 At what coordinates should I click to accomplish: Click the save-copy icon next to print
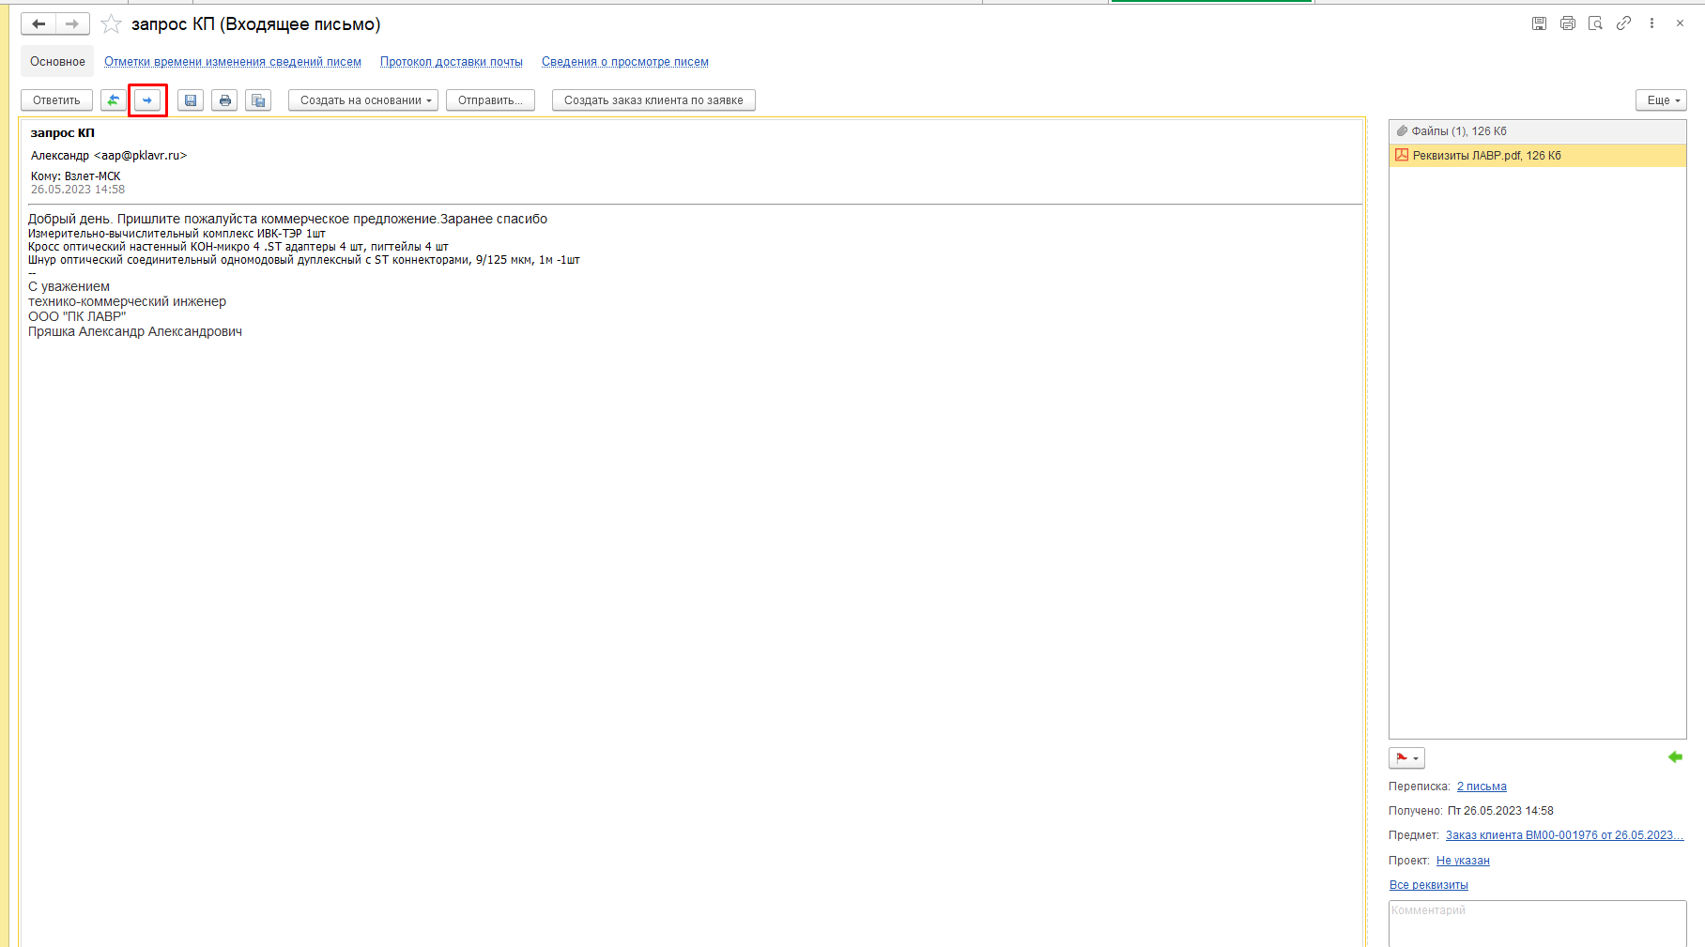(x=258, y=100)
